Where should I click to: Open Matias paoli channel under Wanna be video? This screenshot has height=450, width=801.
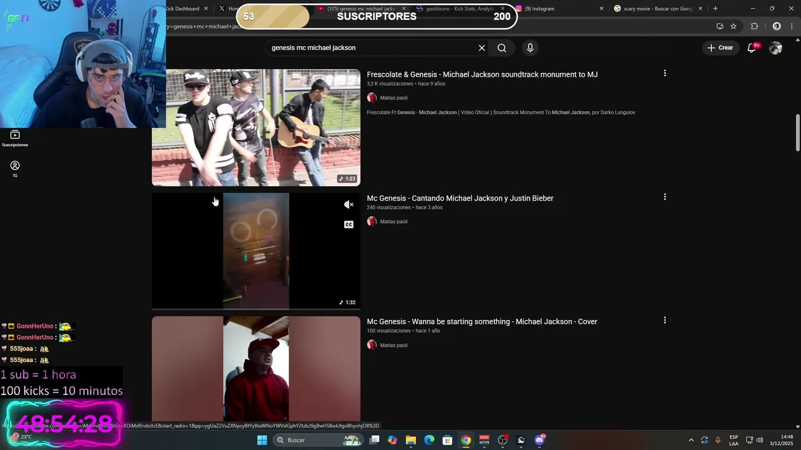pos(394,345)
